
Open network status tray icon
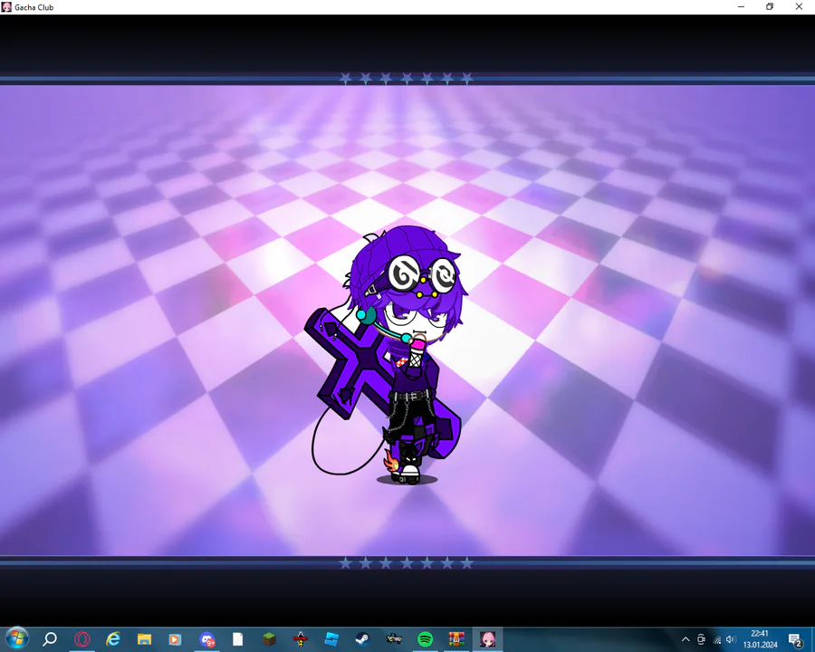pyautogui.click(x=717, y=639)
